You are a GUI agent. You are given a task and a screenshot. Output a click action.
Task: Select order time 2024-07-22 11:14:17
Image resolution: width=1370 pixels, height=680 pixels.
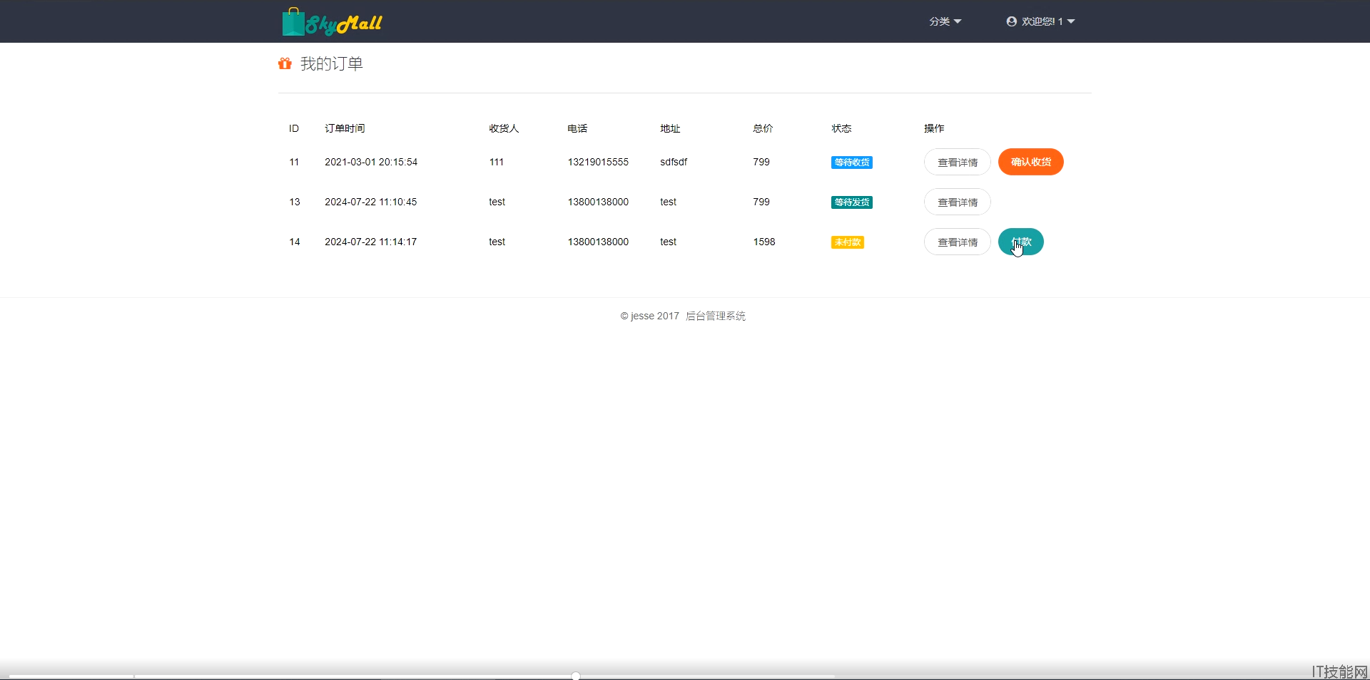click(371, 242)
